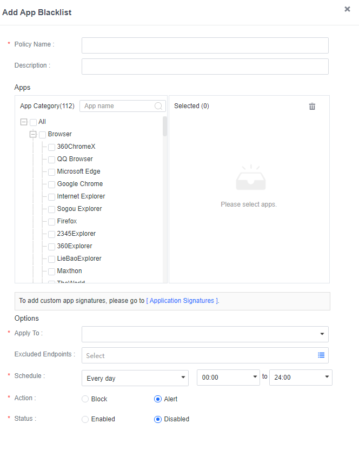Close the Add App Blacklist dialog
359x450 pixels.
click(x=347, y=9)
